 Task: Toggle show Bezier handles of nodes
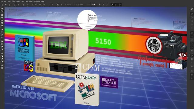pyautogui.click(x=116, y=5)
